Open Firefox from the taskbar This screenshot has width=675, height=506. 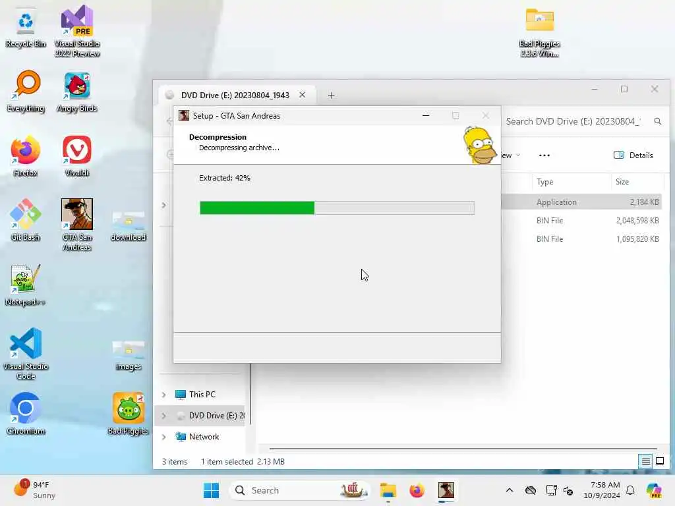[417, 490]
